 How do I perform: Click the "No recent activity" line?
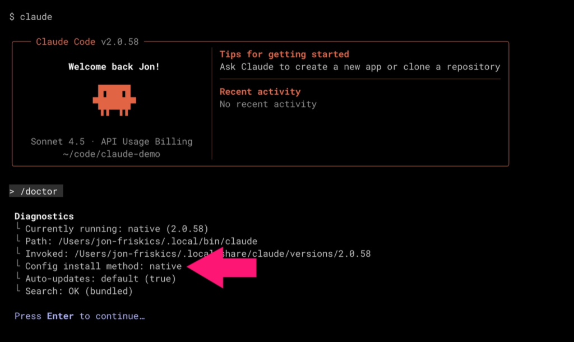coord(269,104)
